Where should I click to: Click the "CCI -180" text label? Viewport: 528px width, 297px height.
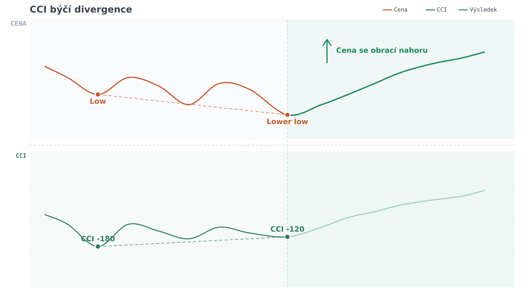pos(98,239)
